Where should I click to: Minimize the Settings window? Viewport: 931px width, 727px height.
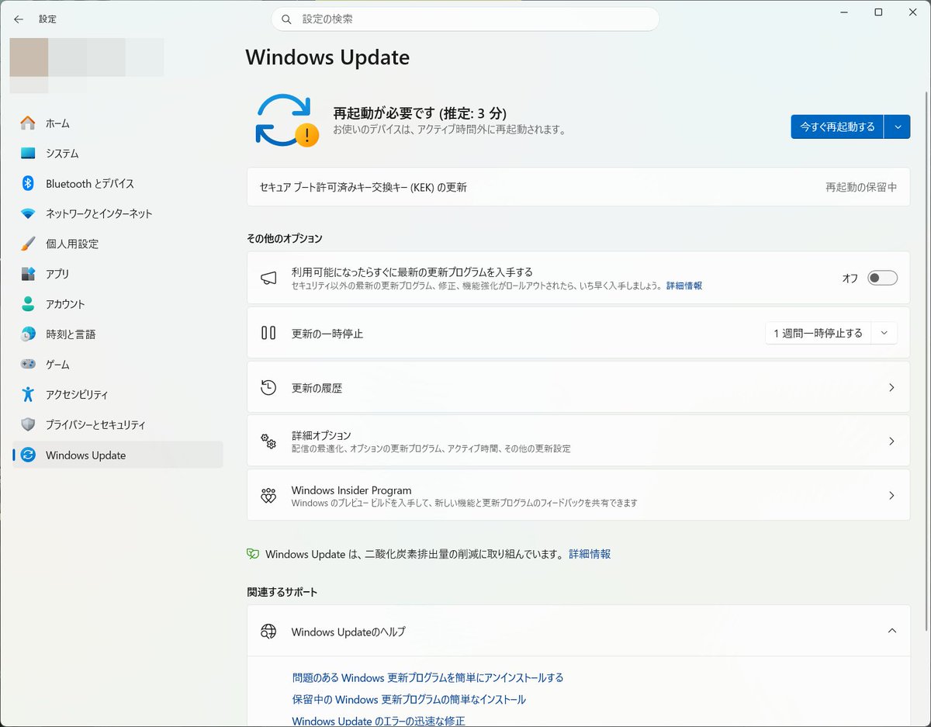(x=843, y=12)
